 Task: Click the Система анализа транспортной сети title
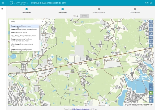[x=48, y=3]
